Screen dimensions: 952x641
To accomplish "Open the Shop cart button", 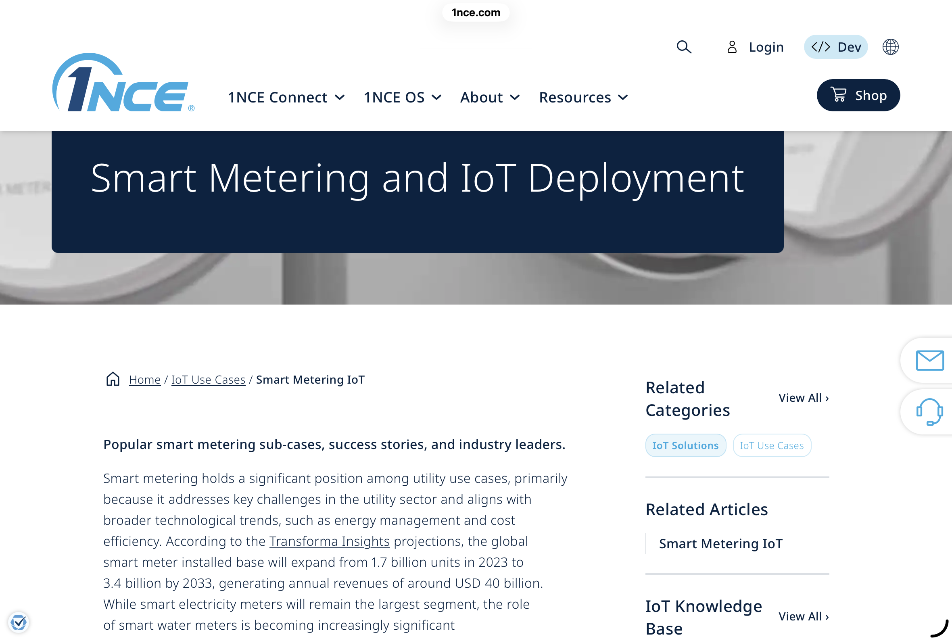I will coord(858,95).
